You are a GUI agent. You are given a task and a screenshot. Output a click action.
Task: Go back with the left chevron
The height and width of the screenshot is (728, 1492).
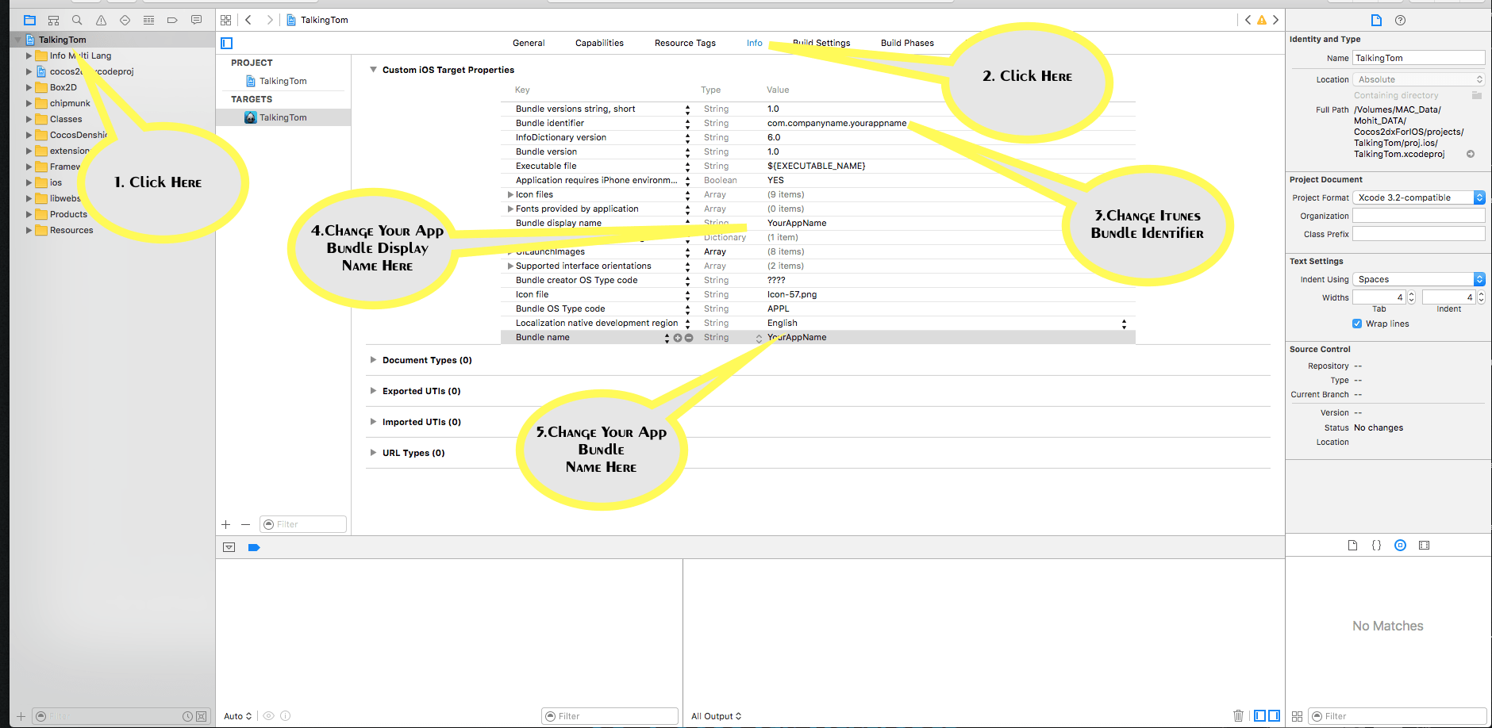[248, 20]
